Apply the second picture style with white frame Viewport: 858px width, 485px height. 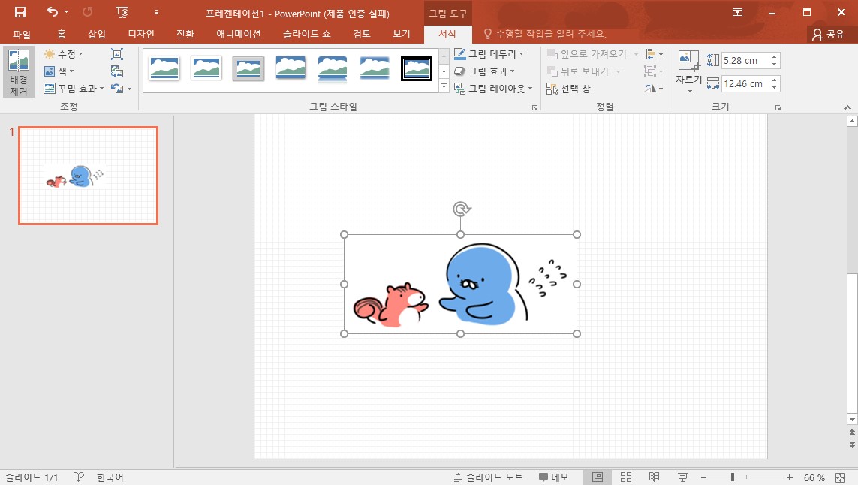click(206, 68)
